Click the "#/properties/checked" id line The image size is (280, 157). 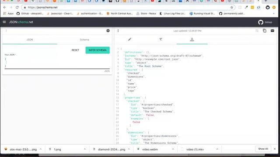click(152, 105)
